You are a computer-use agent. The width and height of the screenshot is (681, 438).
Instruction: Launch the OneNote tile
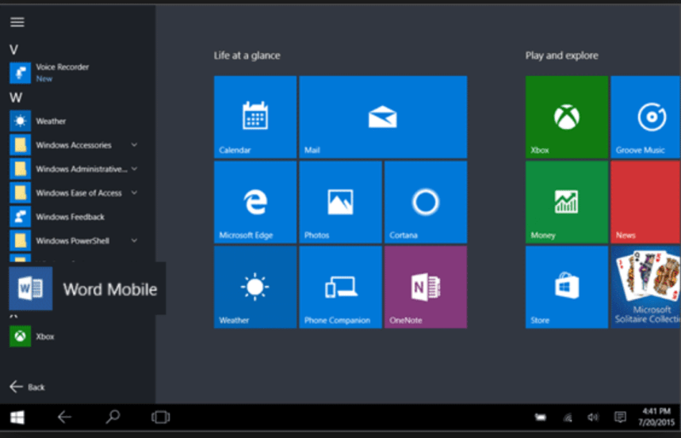pos(425,287)
